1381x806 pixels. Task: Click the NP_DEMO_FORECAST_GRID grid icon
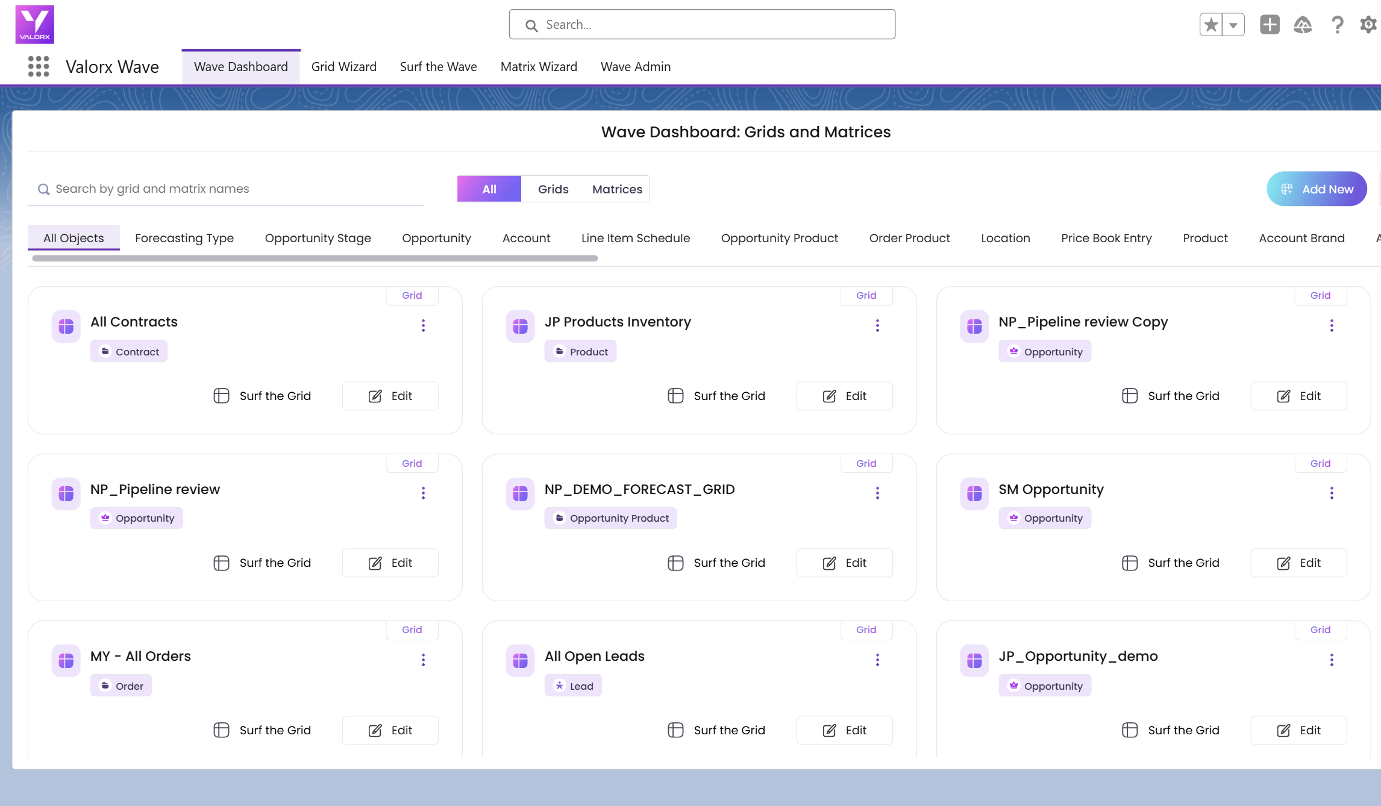pos(521,494)
